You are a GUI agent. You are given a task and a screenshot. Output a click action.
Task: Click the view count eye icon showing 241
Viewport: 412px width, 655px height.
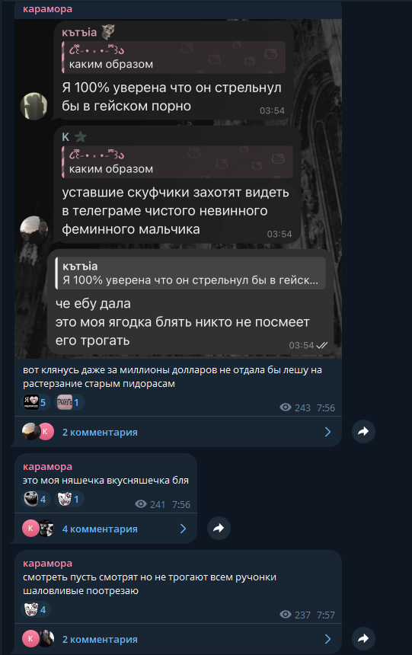pyautogui.click(x=141, y=504)
